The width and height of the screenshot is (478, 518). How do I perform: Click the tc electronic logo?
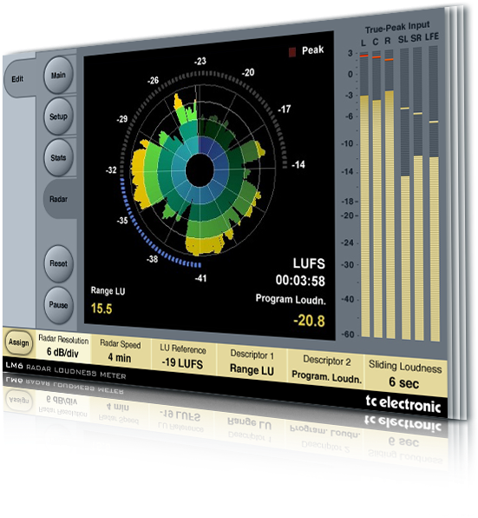[x=403, y=403]
